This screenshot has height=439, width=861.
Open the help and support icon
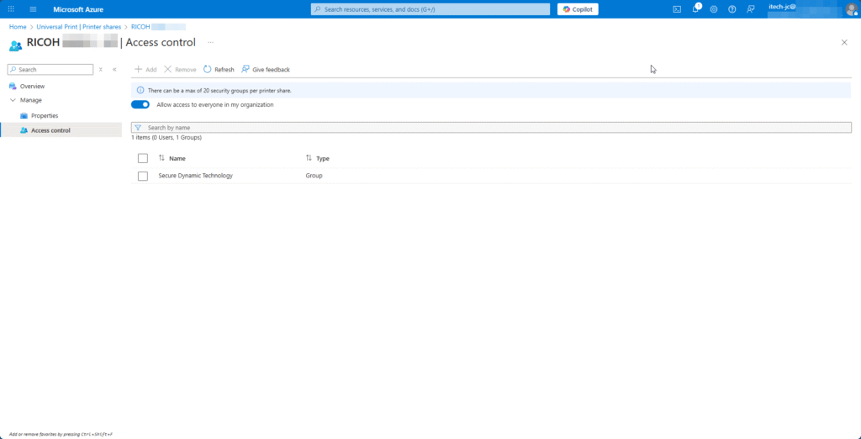[x=732, y=9]
